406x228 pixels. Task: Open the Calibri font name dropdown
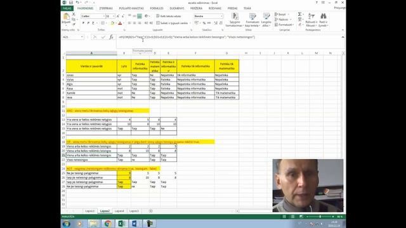pyautogui.click(x=104, y=16)
